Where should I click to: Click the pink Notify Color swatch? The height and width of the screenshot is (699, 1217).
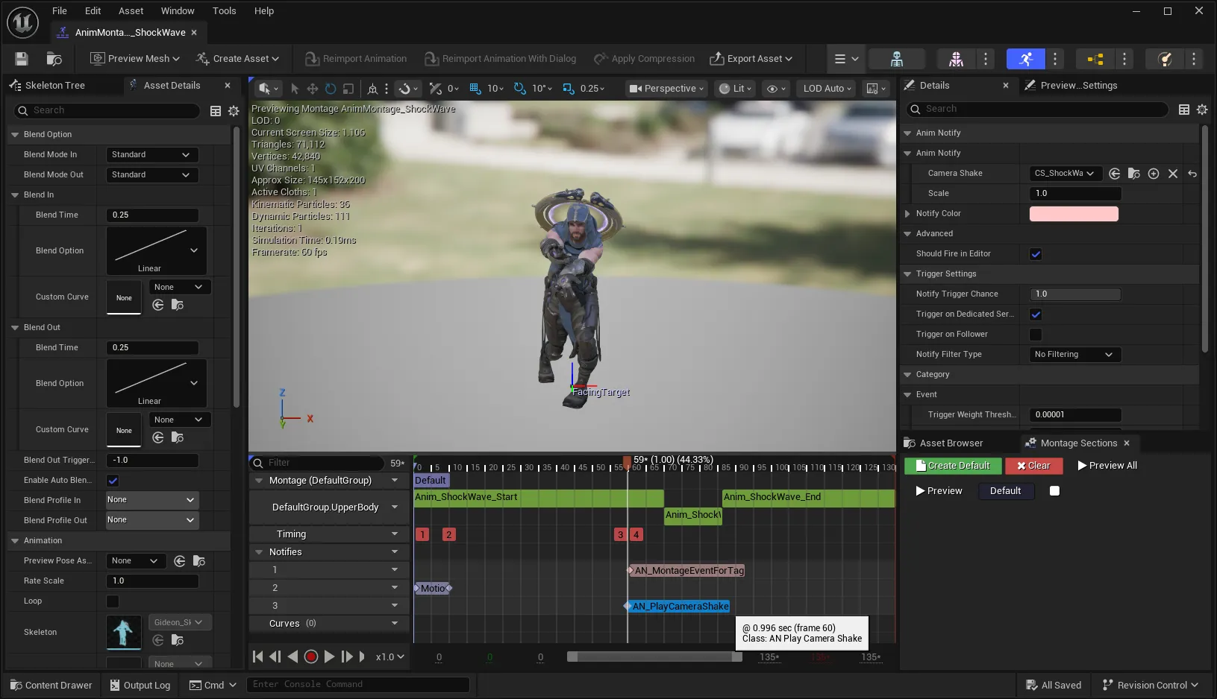pos(1074,214)
